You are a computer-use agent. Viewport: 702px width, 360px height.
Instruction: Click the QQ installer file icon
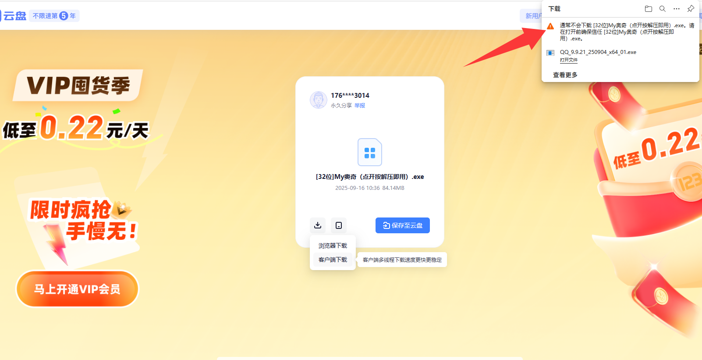(550, 53)
